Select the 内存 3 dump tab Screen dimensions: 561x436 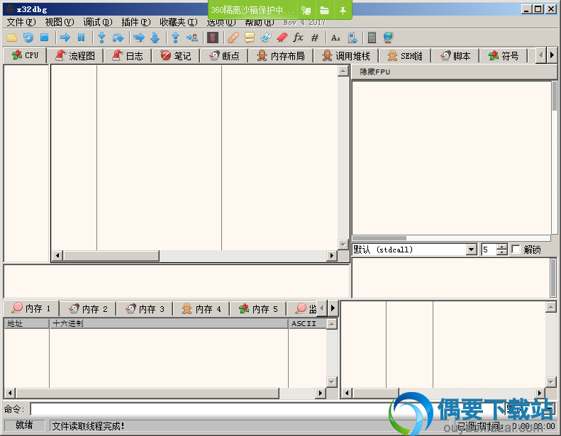coord(145,308)
